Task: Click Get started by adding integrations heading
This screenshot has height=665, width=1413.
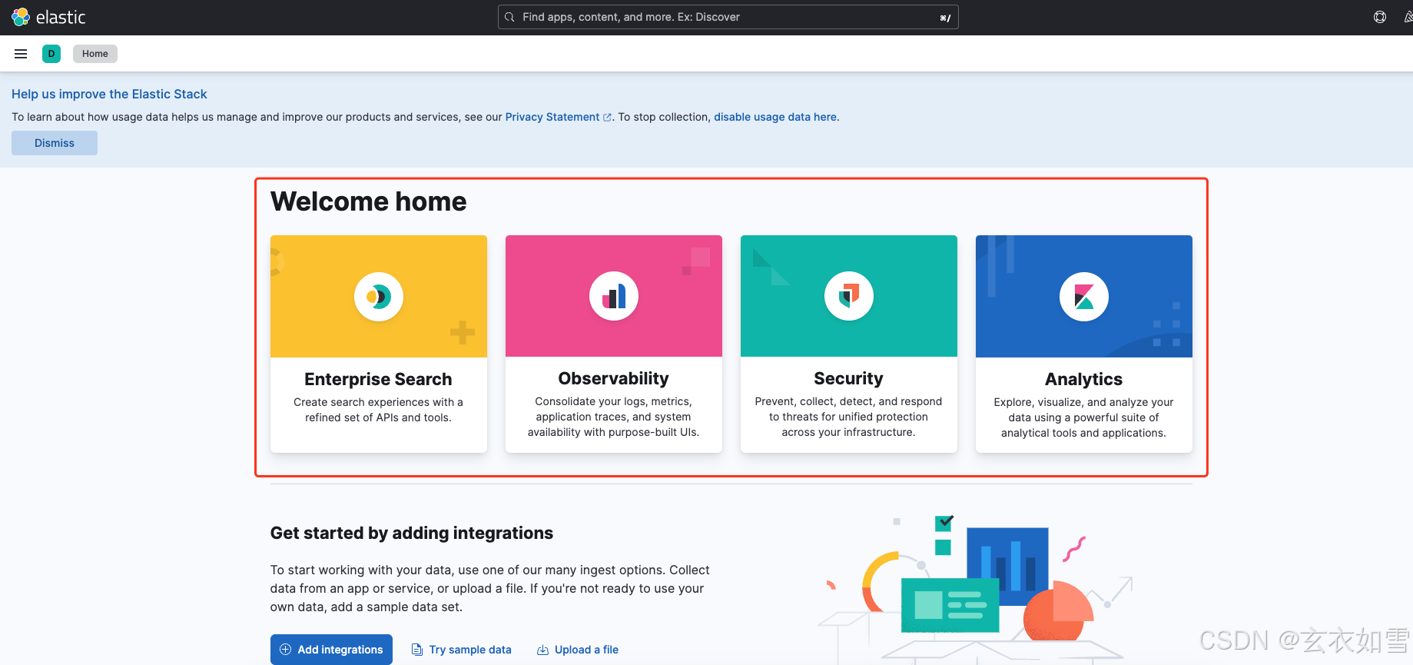Action: coord(412,533)
